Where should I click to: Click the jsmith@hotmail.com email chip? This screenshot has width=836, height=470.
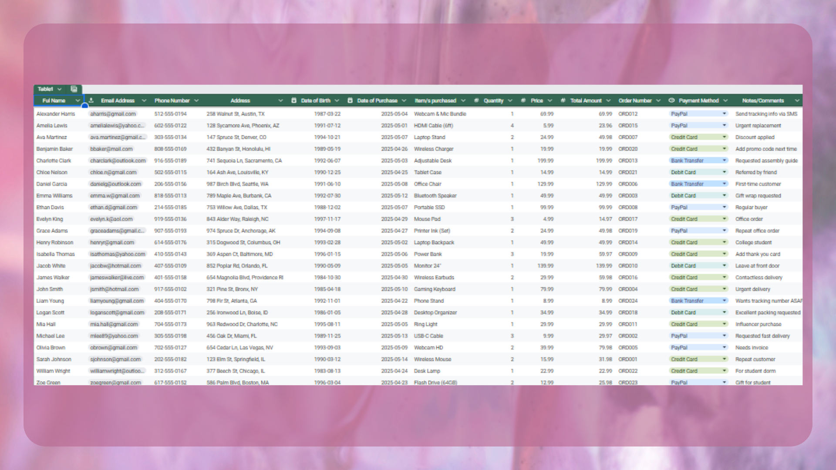pyautogui.click(x=115, y=289)
